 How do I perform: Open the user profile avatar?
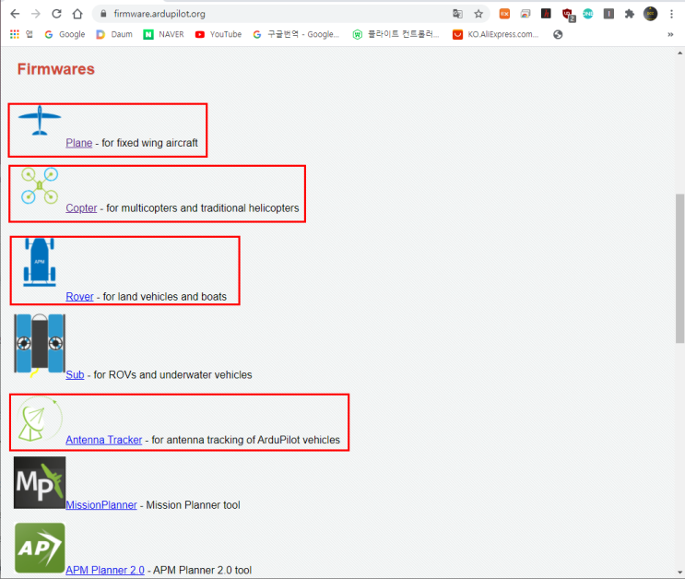tap(651, 14)
